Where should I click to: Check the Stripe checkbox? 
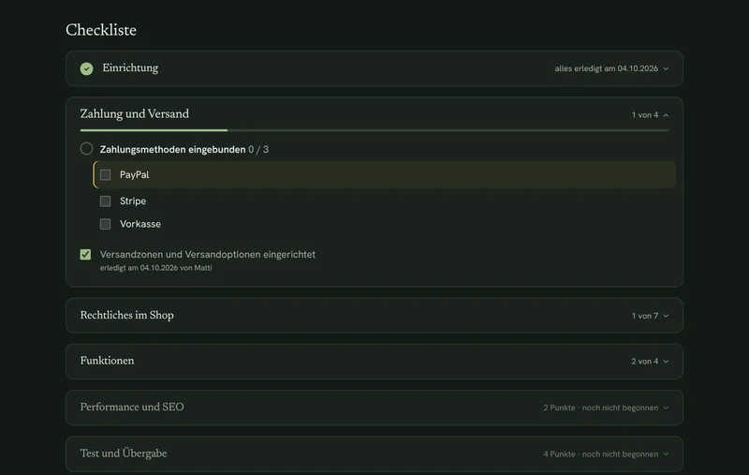pos(105,201)
